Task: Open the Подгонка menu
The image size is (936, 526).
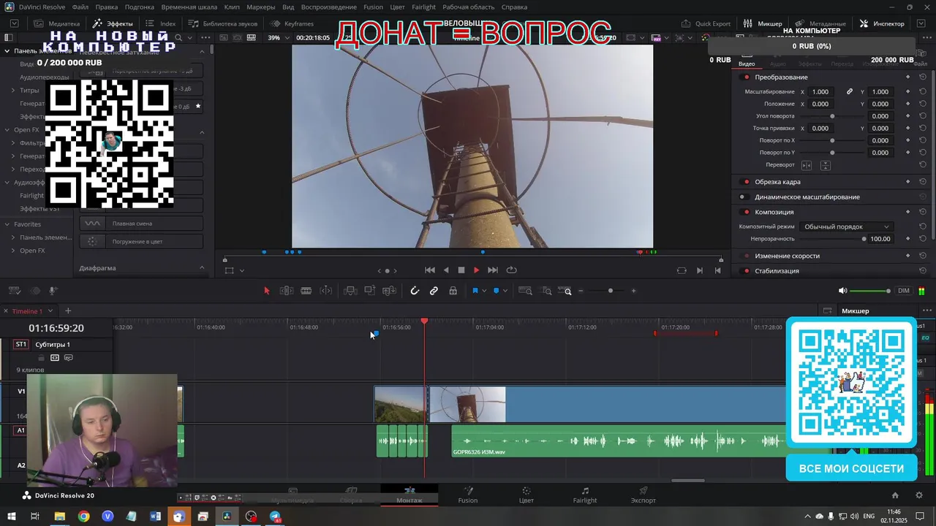Action: click(x=140, y=7)
